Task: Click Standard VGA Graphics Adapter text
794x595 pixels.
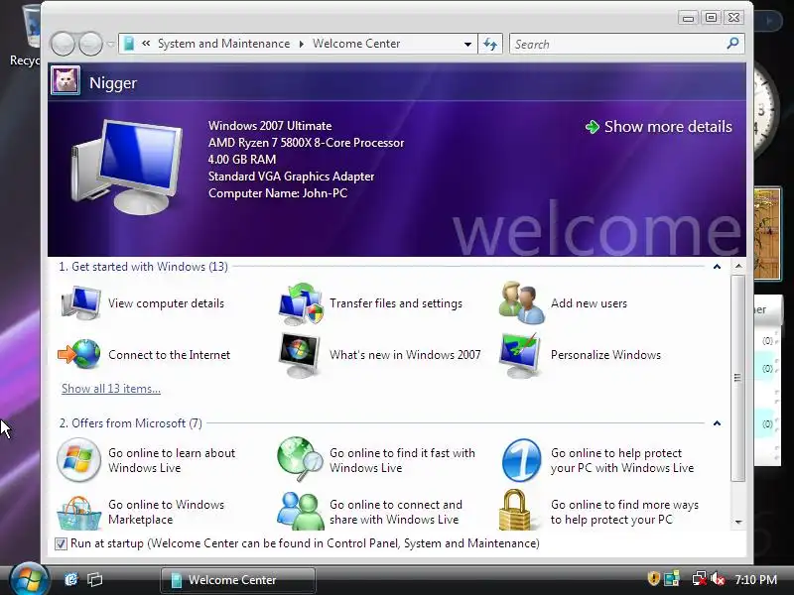Action: point(291,177)
